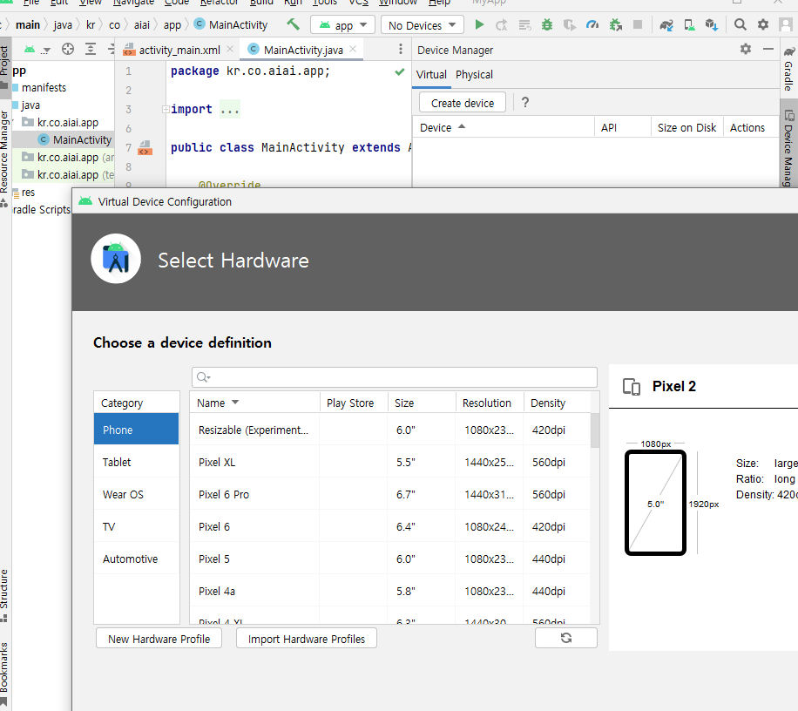Select the Wear OS category

click(137, 494)
